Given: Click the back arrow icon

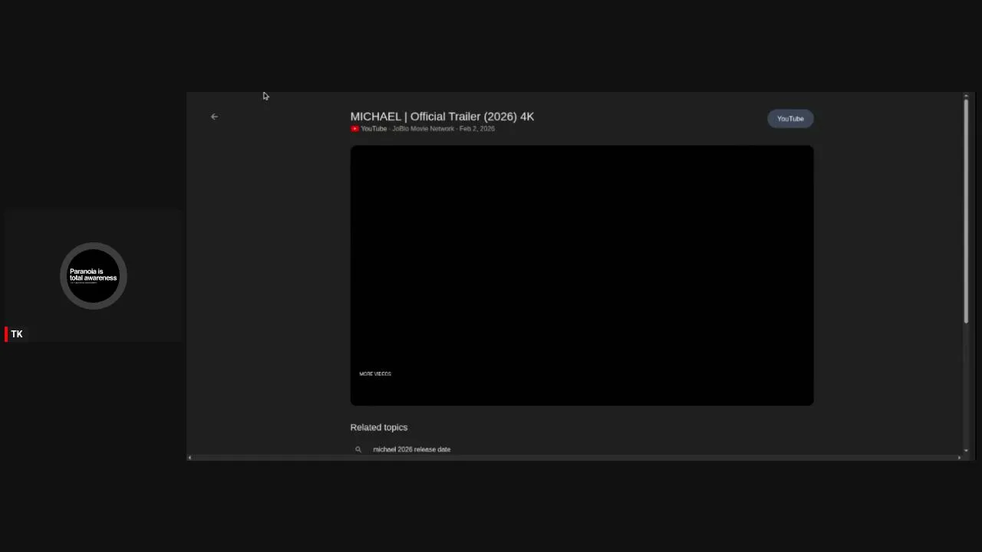Looking at the screenshot, I should click(214, 117).
